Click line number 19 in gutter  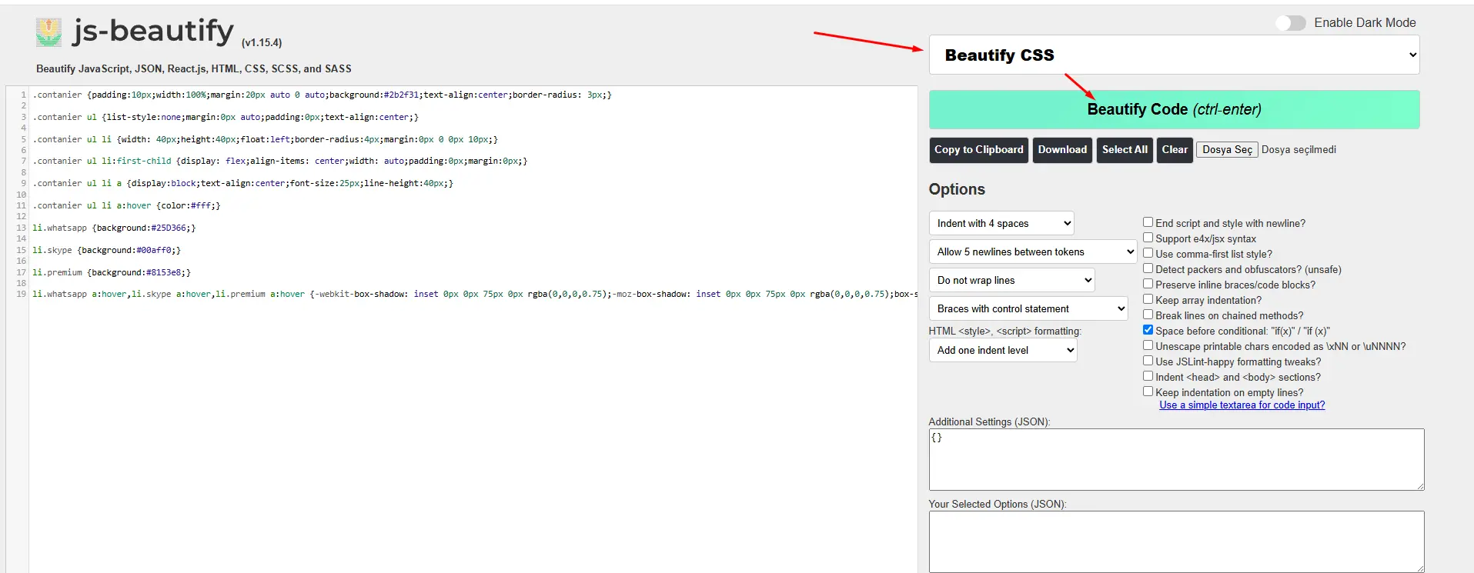pos(21,294)
